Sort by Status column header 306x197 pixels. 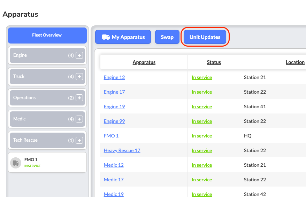pyautogui.click(x=214, y=62)
